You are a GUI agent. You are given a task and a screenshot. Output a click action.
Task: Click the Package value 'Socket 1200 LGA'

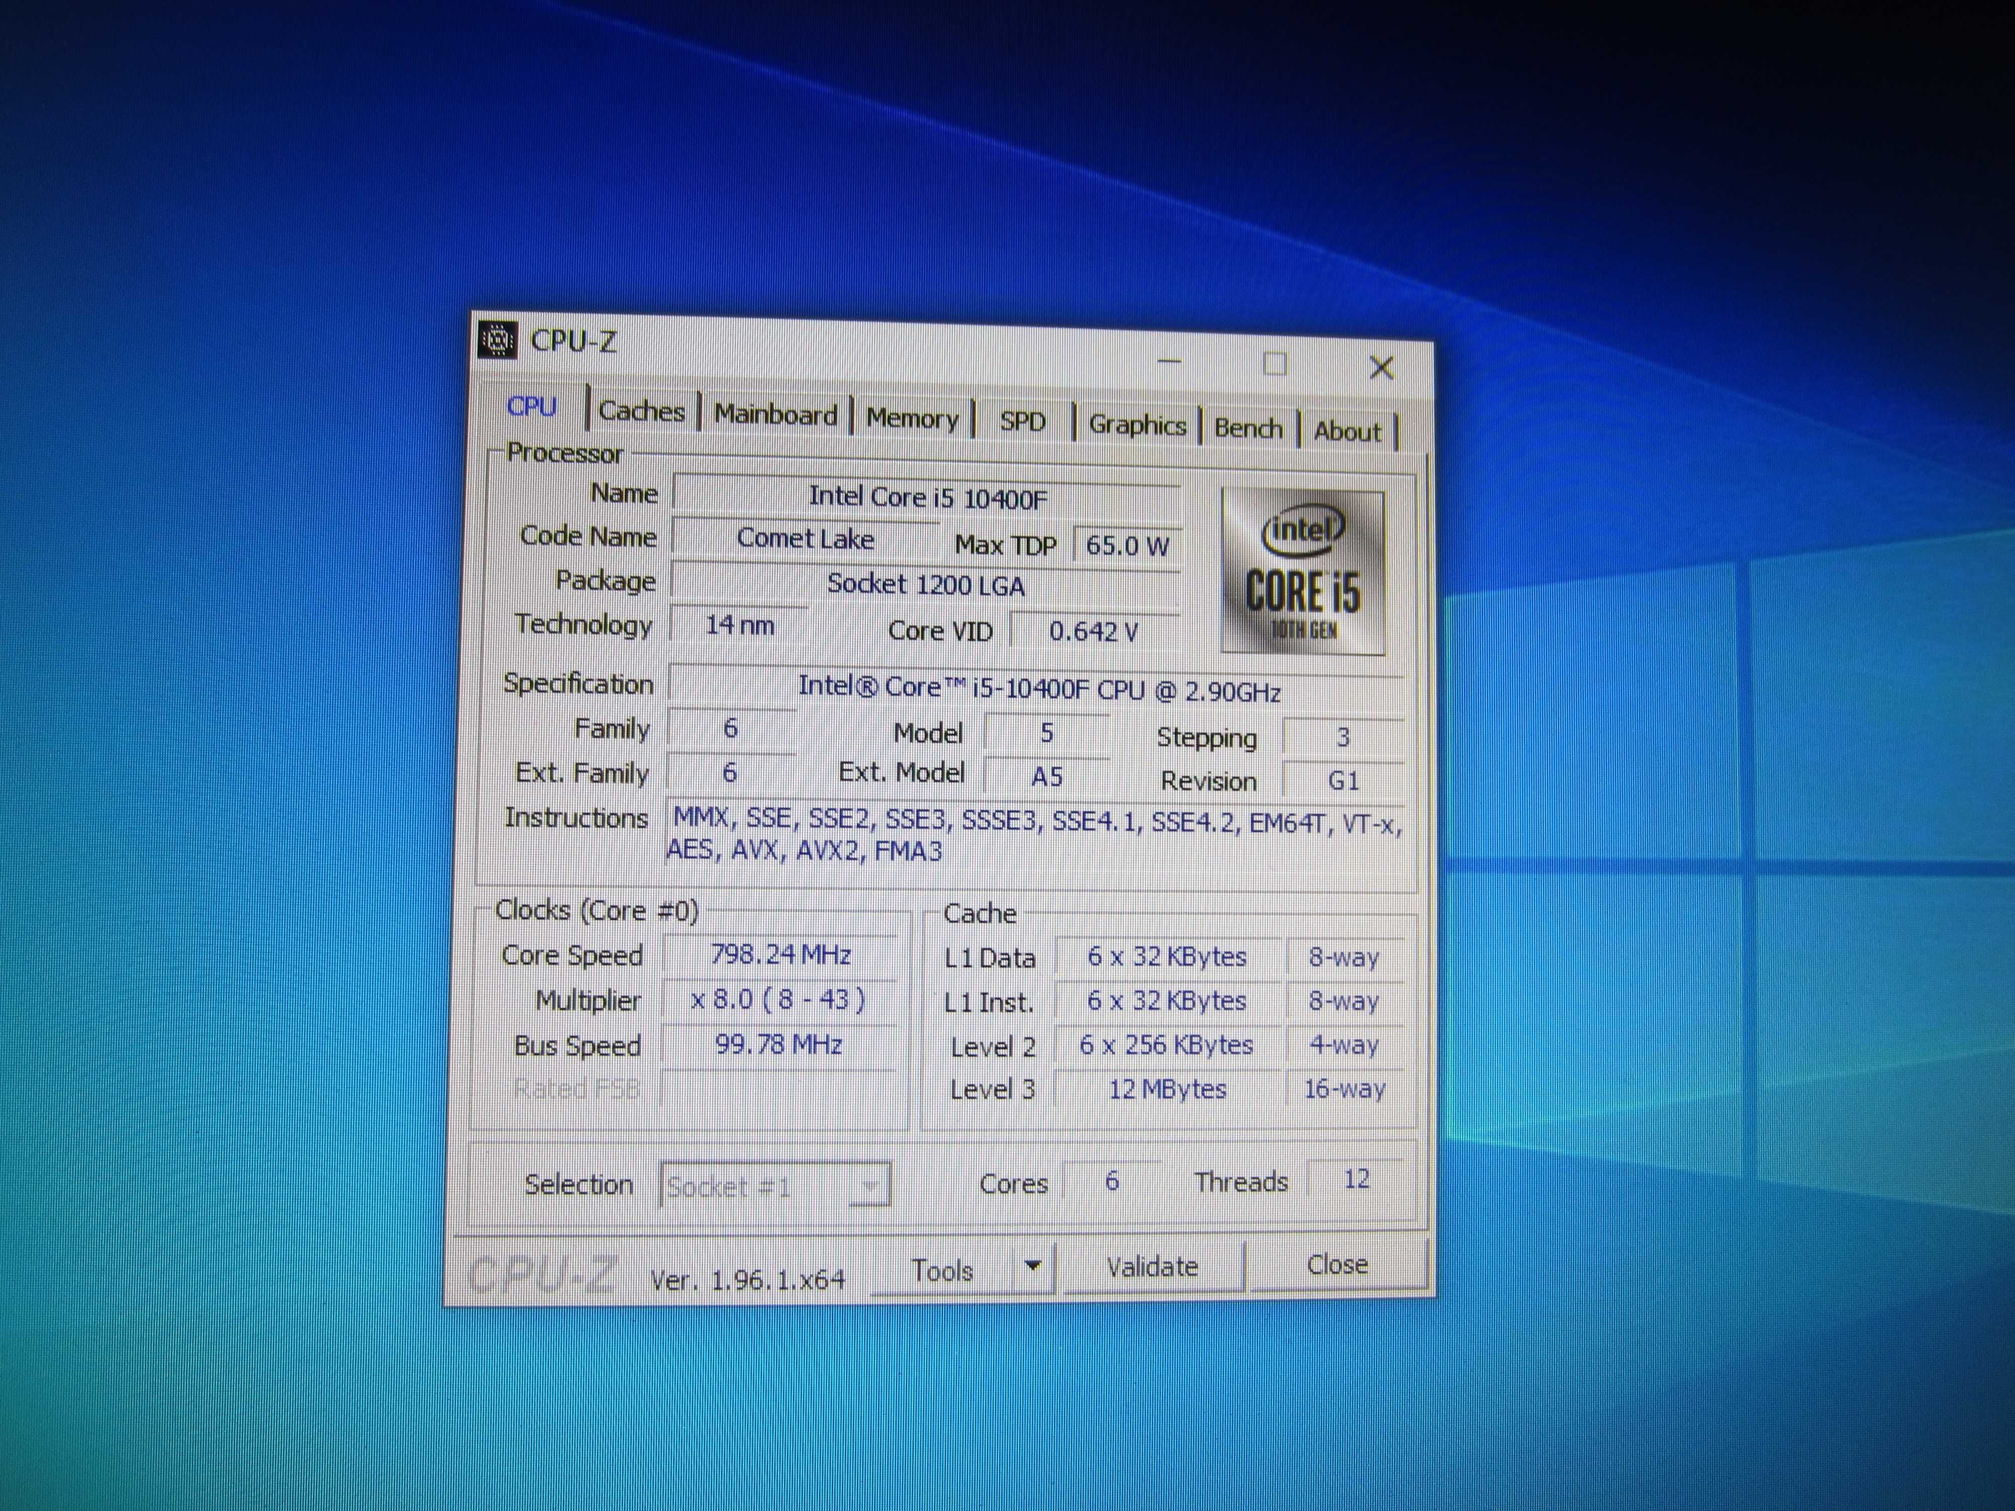coord(925,585)
